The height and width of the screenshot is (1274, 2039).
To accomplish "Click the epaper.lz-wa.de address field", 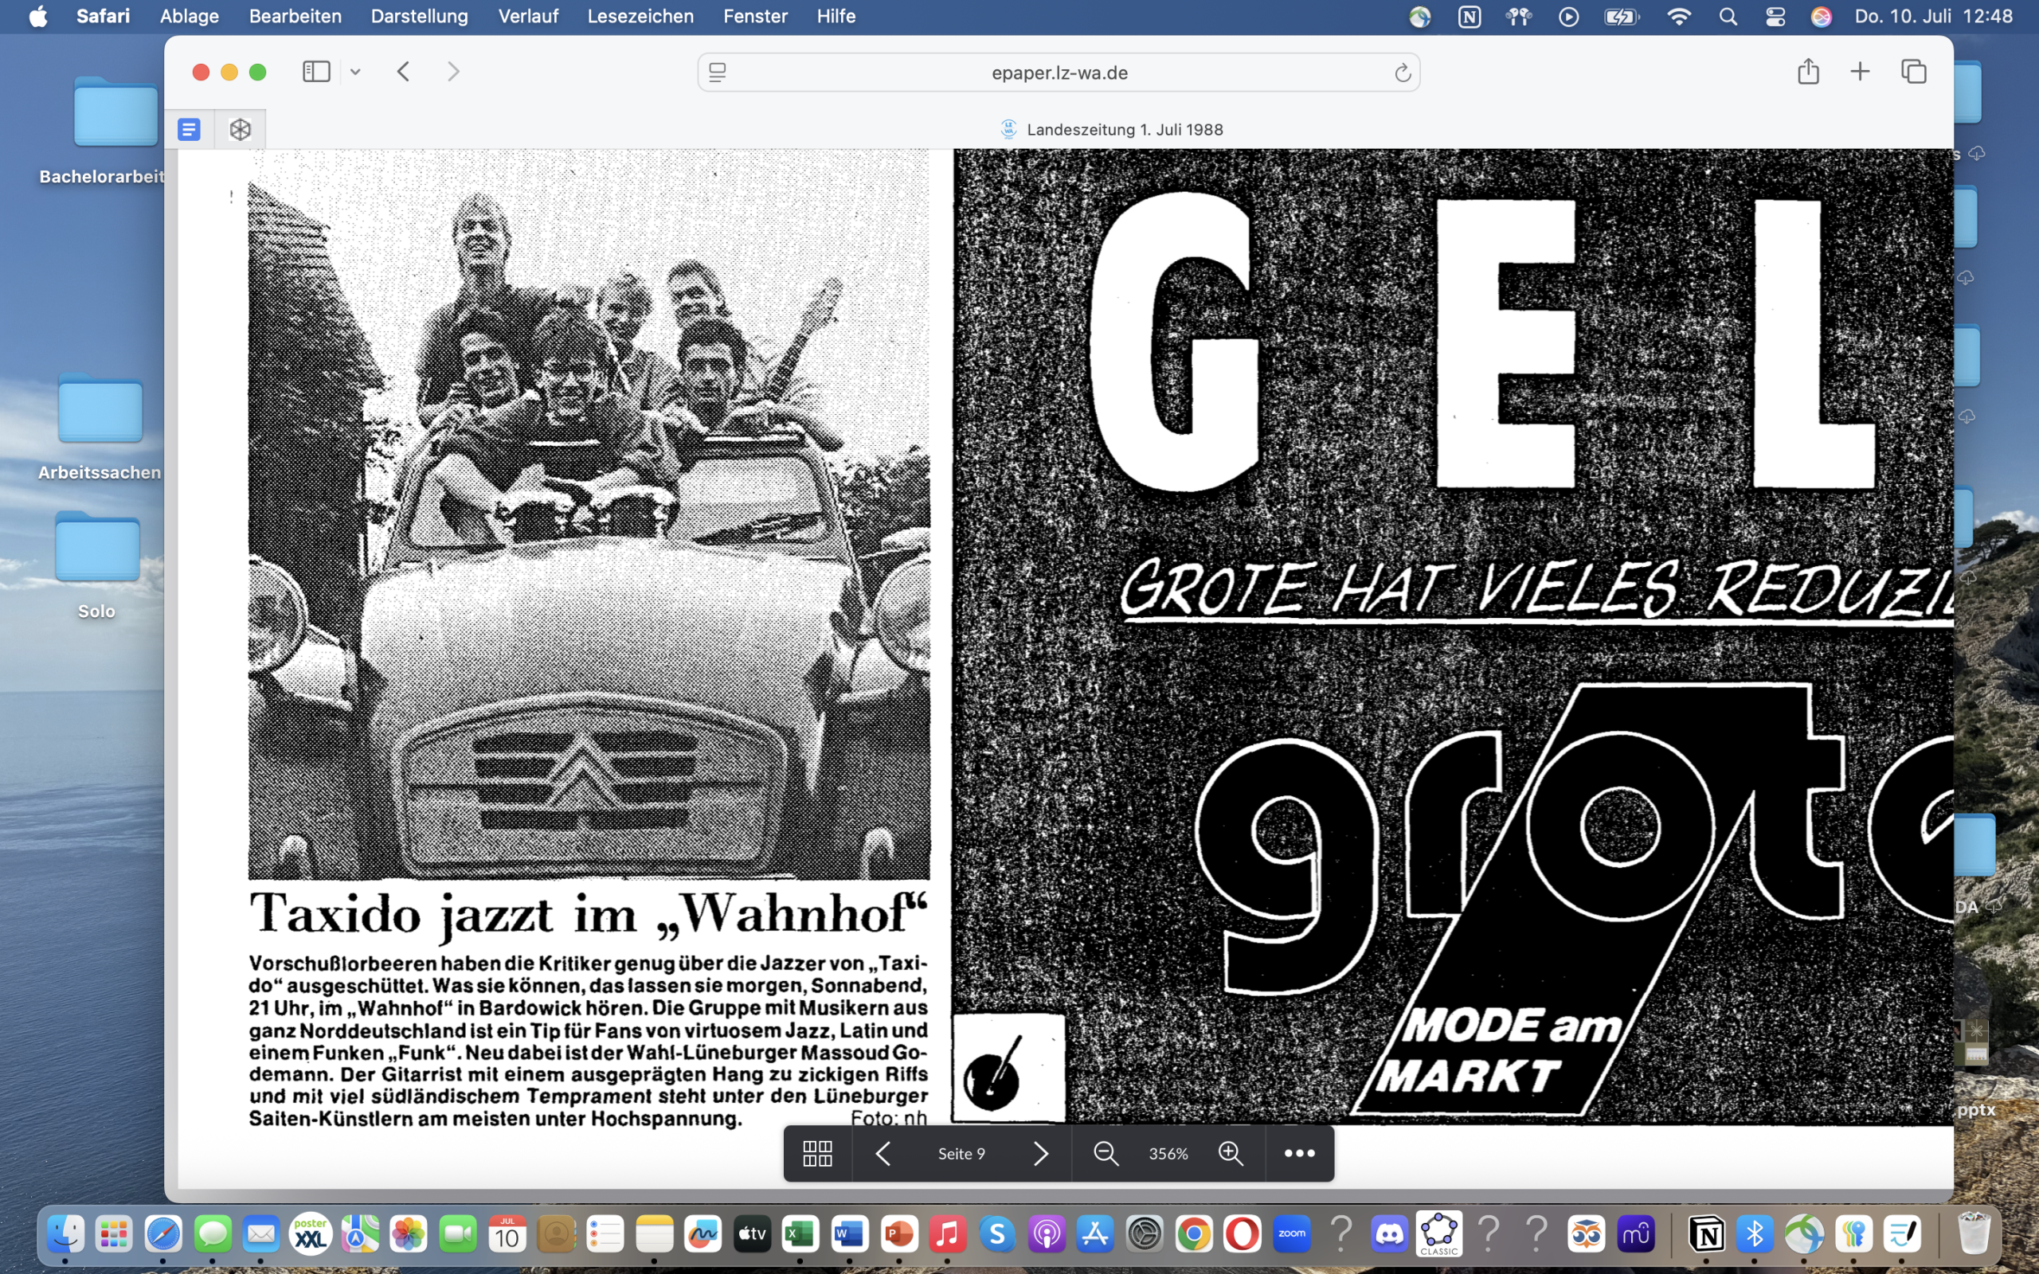I will point(1059,72).
